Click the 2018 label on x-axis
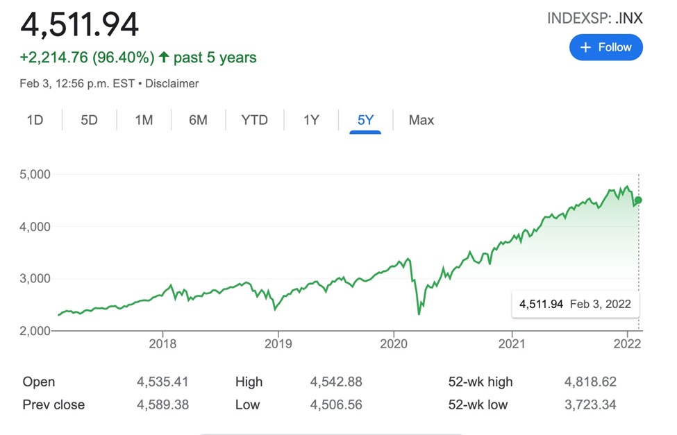Image resolution: width=677 pixels, height=435 pixels. [x=162, y=343]
